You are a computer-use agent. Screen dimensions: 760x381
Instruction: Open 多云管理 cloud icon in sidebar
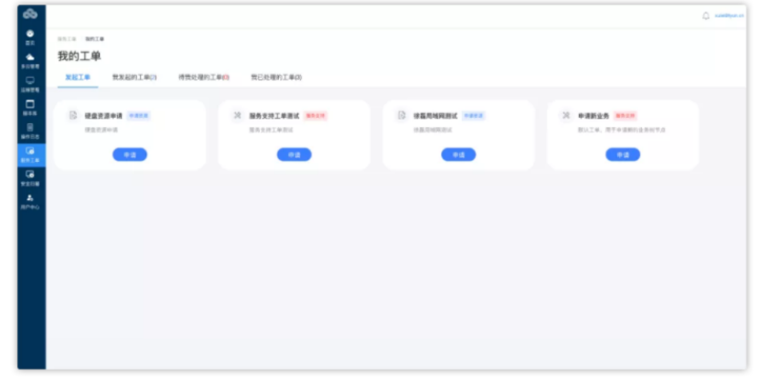[x=30, y=61]
